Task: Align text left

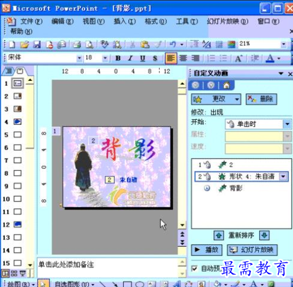Action: tap(171, 58)
